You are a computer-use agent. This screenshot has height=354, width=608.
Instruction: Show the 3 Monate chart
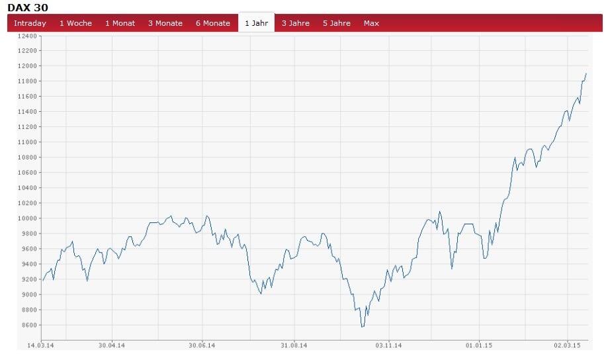tap(165, 23)
